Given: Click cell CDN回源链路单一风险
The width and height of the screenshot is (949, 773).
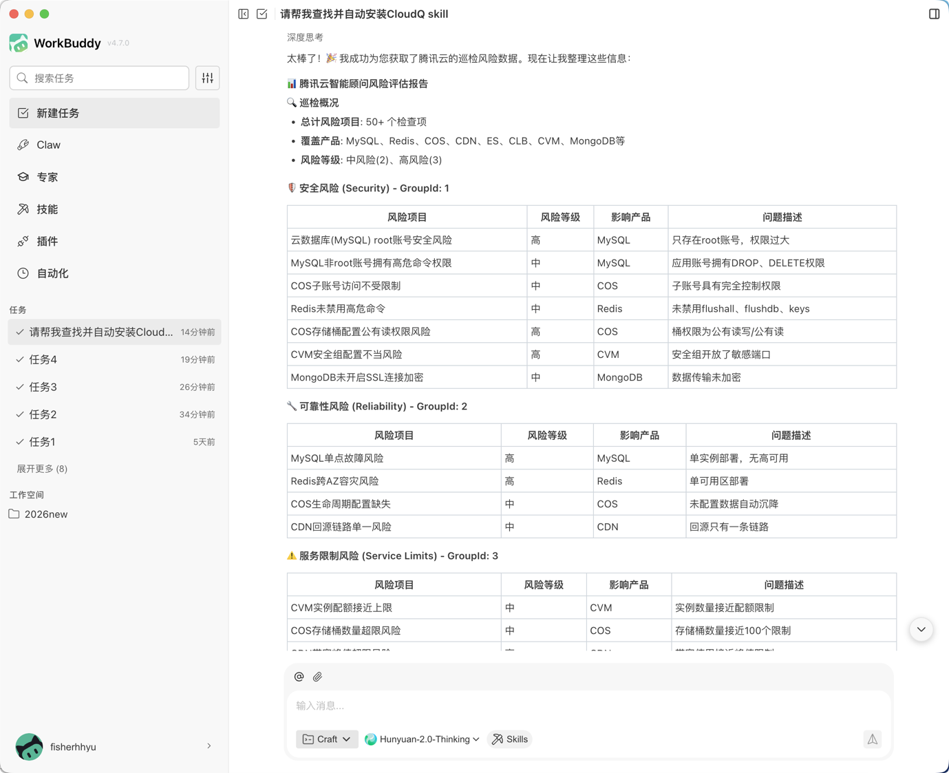Looking at the screenshot, I should coord(394,527).
